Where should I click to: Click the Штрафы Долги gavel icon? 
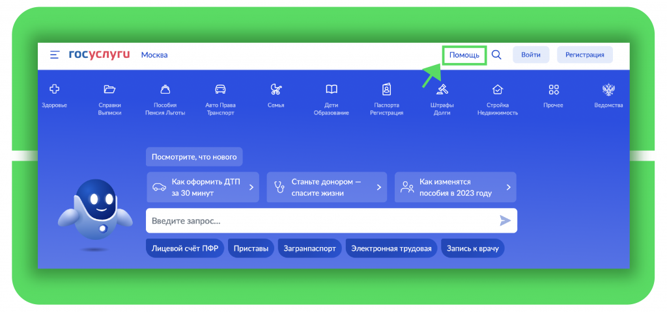click(442, 89)
